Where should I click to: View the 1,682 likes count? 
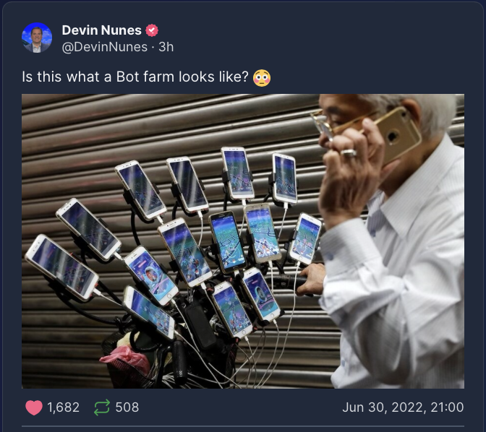(x=64, y=407)
